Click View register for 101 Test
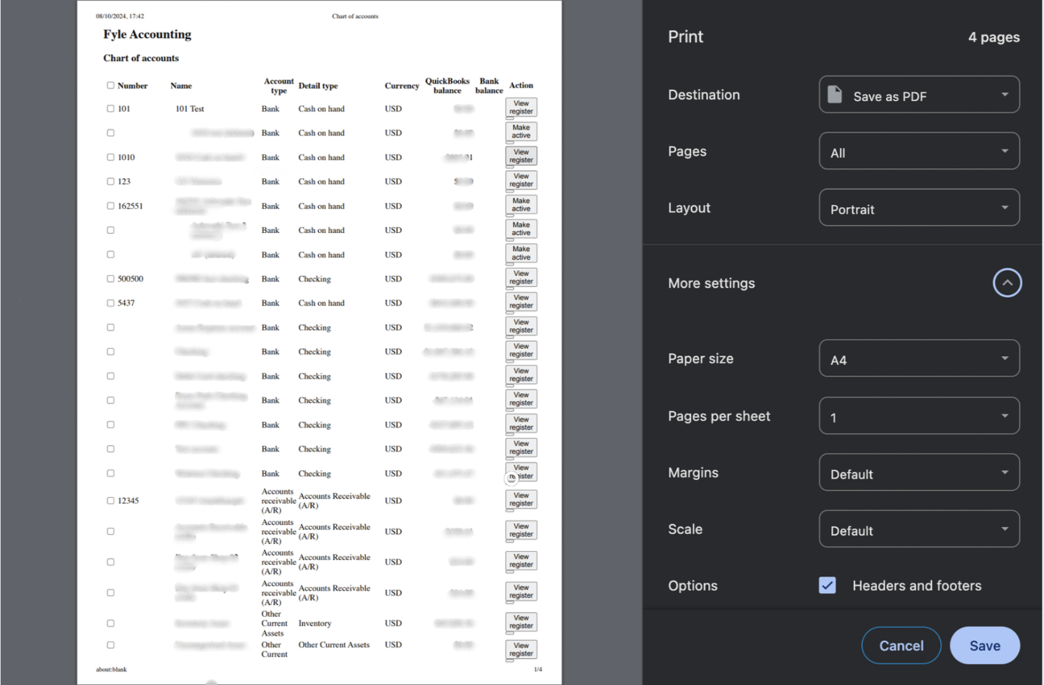The width and height of the screenshot is (1044, 685). (521, 107)
